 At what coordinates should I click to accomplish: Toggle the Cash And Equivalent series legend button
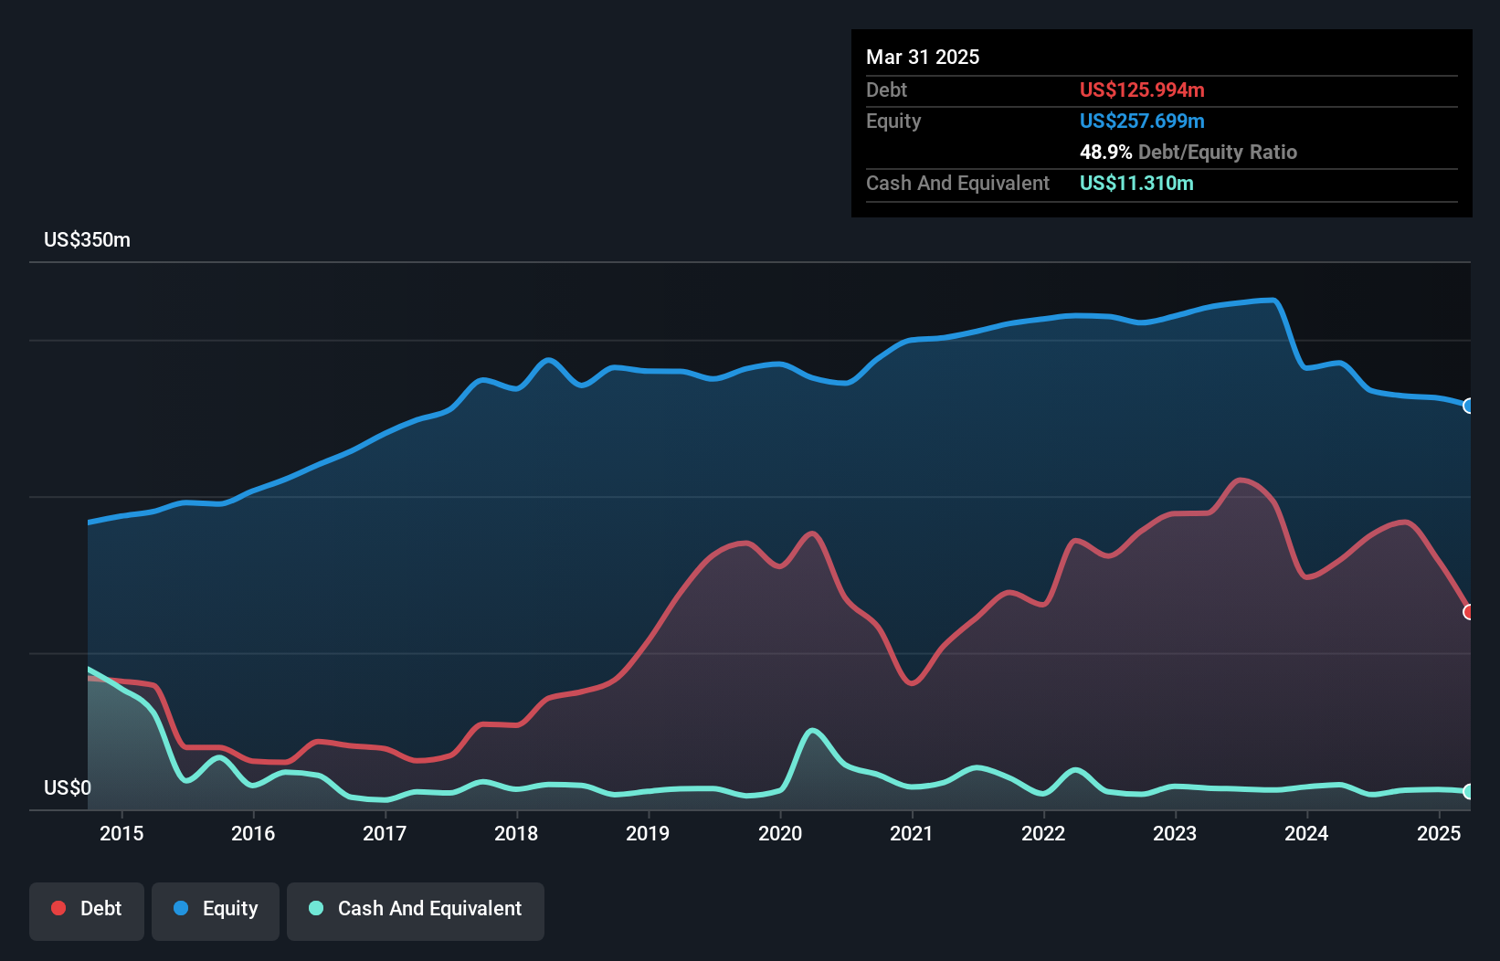click(416, 911)
